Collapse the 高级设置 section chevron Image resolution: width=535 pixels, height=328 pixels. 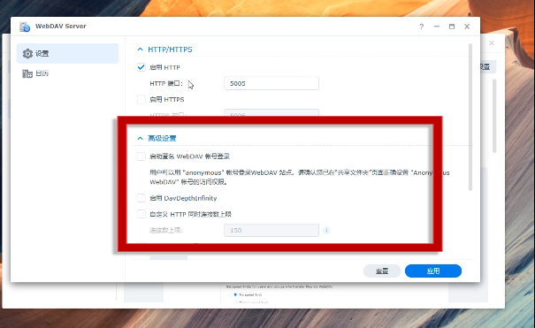140,138
